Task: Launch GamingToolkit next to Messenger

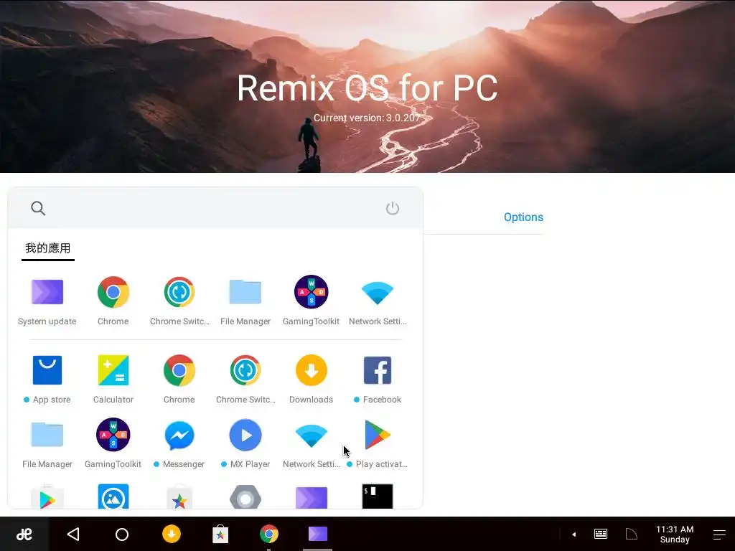Action: (x=113, y=434)
